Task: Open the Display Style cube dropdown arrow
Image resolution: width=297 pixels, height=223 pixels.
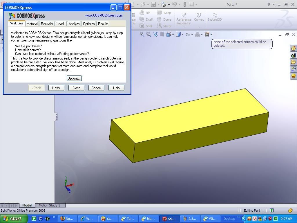Action: [x=182, y=35]
